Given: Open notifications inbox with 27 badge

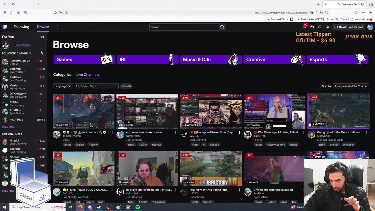Looking at the screenshot, I should click(304, 27).
